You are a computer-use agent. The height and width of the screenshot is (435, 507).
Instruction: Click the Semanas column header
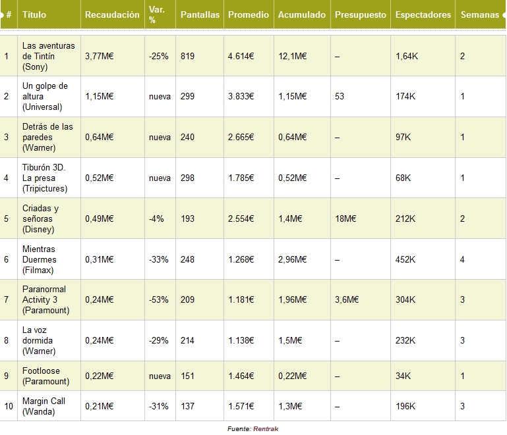point(480,14)
